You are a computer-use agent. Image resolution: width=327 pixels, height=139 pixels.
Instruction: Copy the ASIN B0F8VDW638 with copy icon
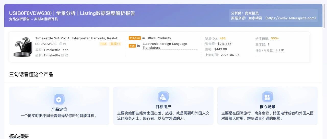click(61, 44)
